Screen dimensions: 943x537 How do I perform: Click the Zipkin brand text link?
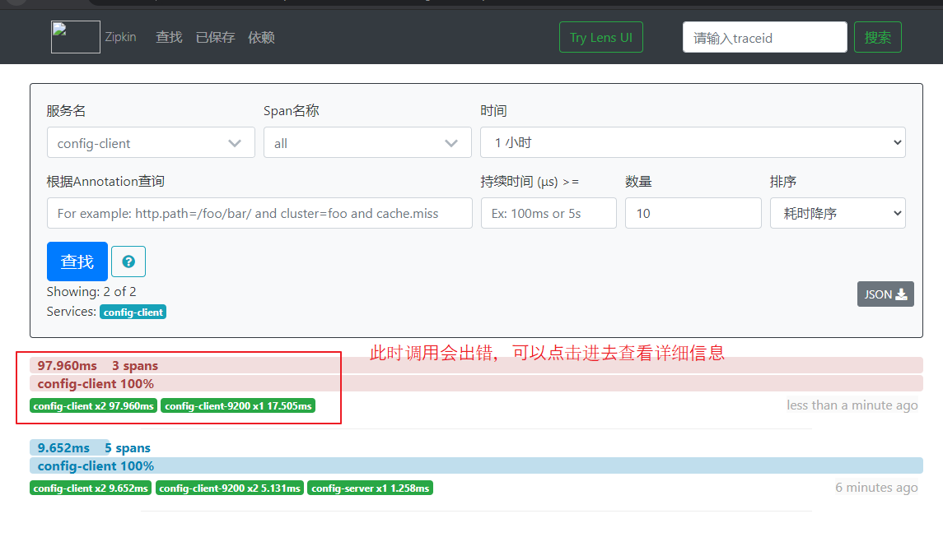121,37
